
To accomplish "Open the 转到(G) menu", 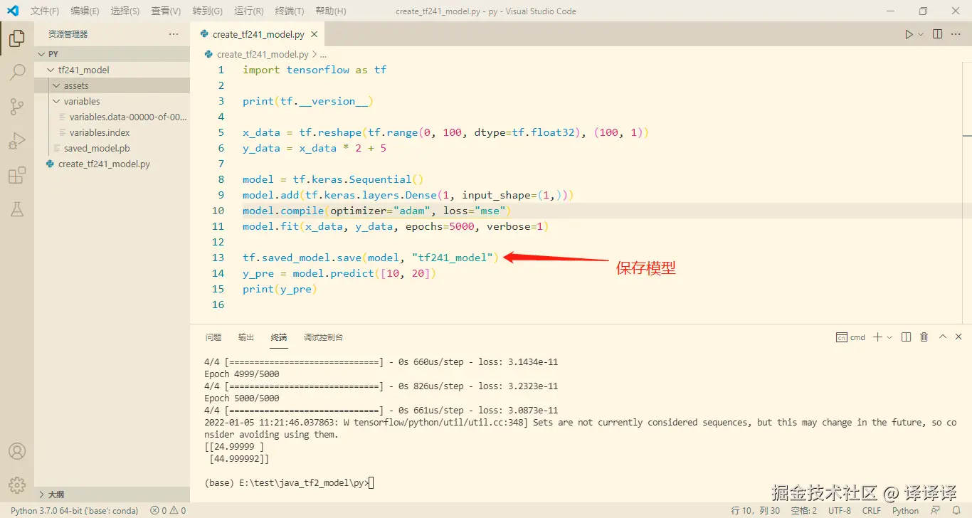I will (207, 11).
